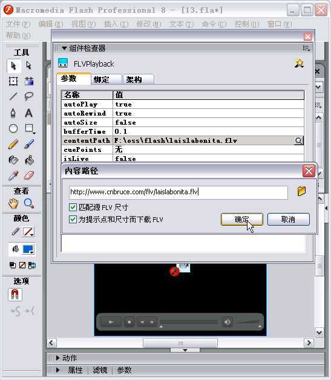
Task: Switch to the 绑定 tab
Action: click(x=106, y=79)
